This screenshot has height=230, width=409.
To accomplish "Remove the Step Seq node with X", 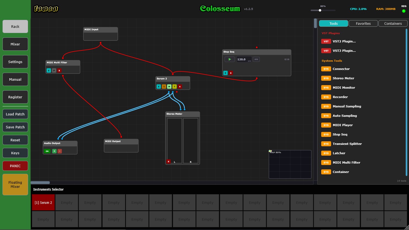I will pos(231,73).
